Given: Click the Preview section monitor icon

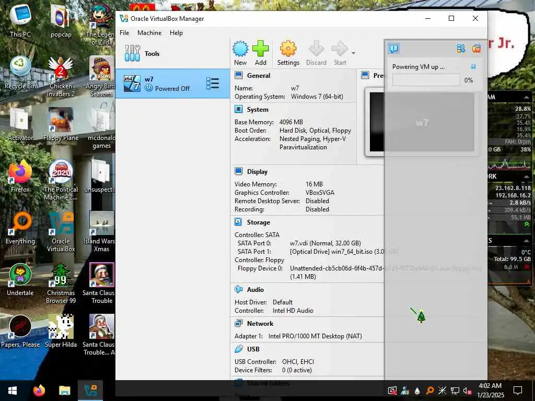Looking at the screenshot, I should pyautogui.click(x=365, y=75).
